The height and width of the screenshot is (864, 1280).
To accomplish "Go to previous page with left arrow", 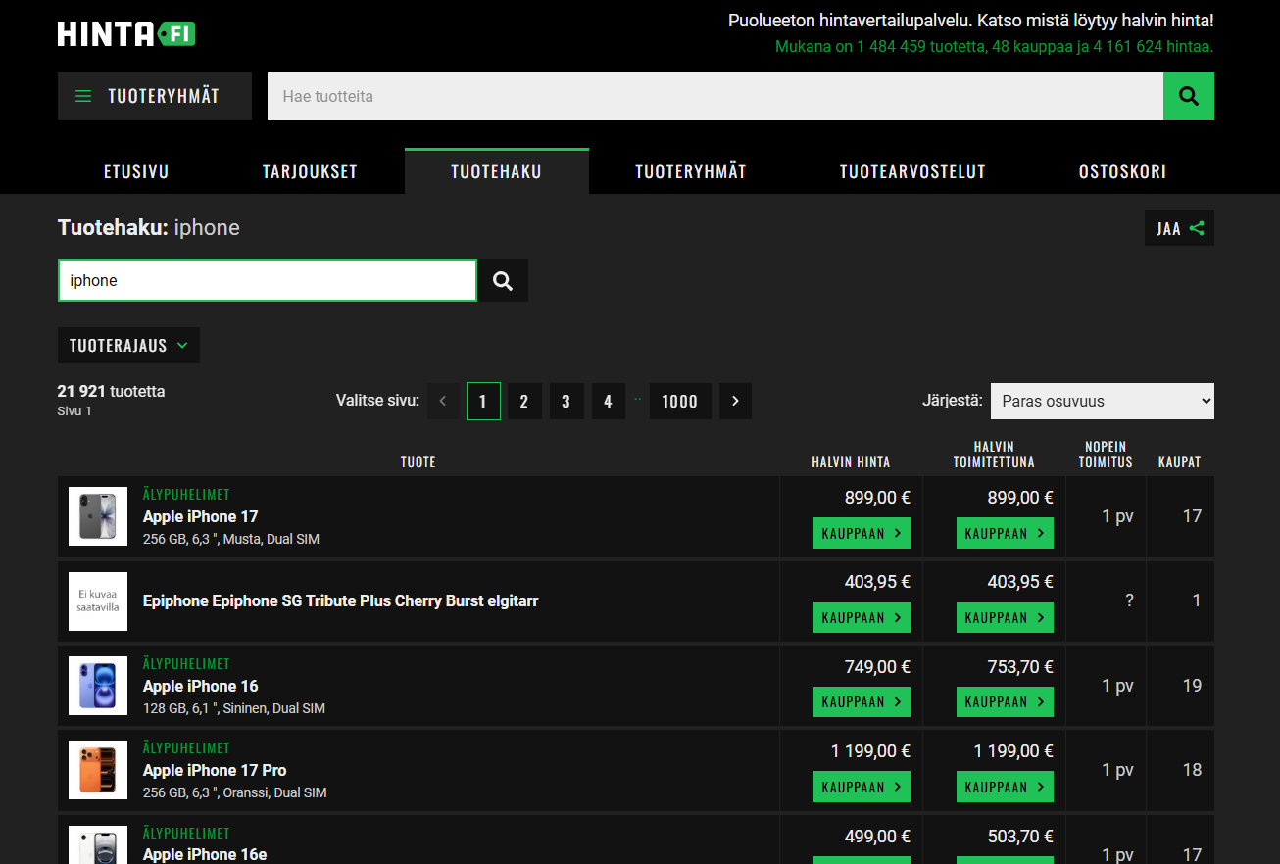I will coord(443,401).
